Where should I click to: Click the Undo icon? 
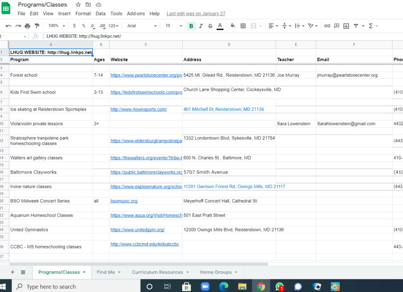pyautogui.click(x=8, y=26)
